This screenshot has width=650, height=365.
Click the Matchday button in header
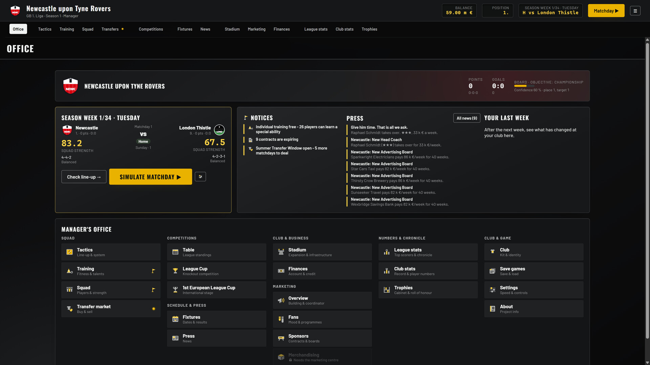[x=606, y=11]
